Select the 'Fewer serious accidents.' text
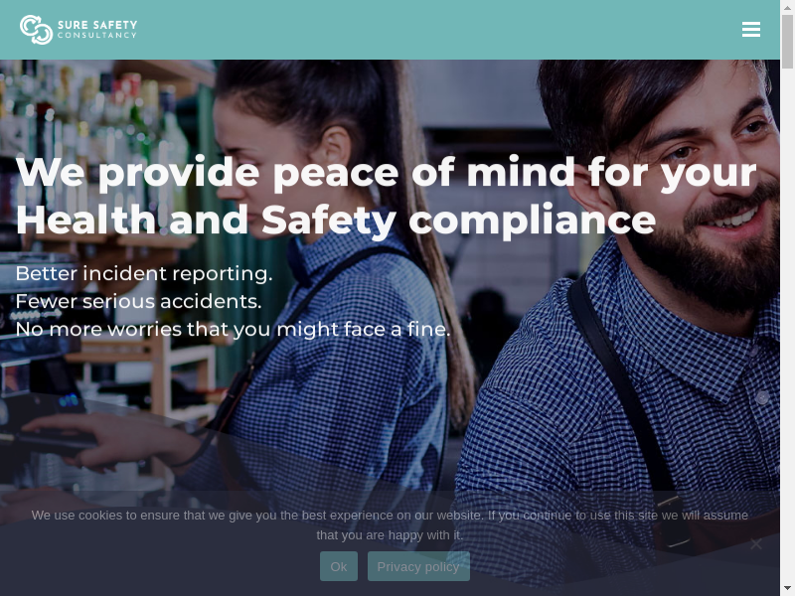795x596 pixels. pos(138,302)
